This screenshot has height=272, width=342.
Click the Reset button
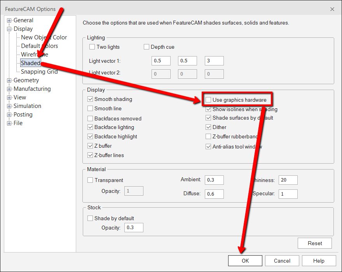[x=315, y=243]
